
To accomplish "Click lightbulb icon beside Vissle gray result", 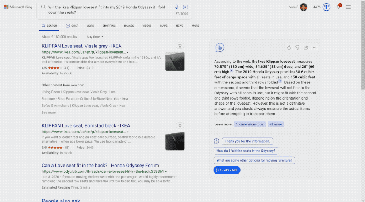I will point(180,46).
